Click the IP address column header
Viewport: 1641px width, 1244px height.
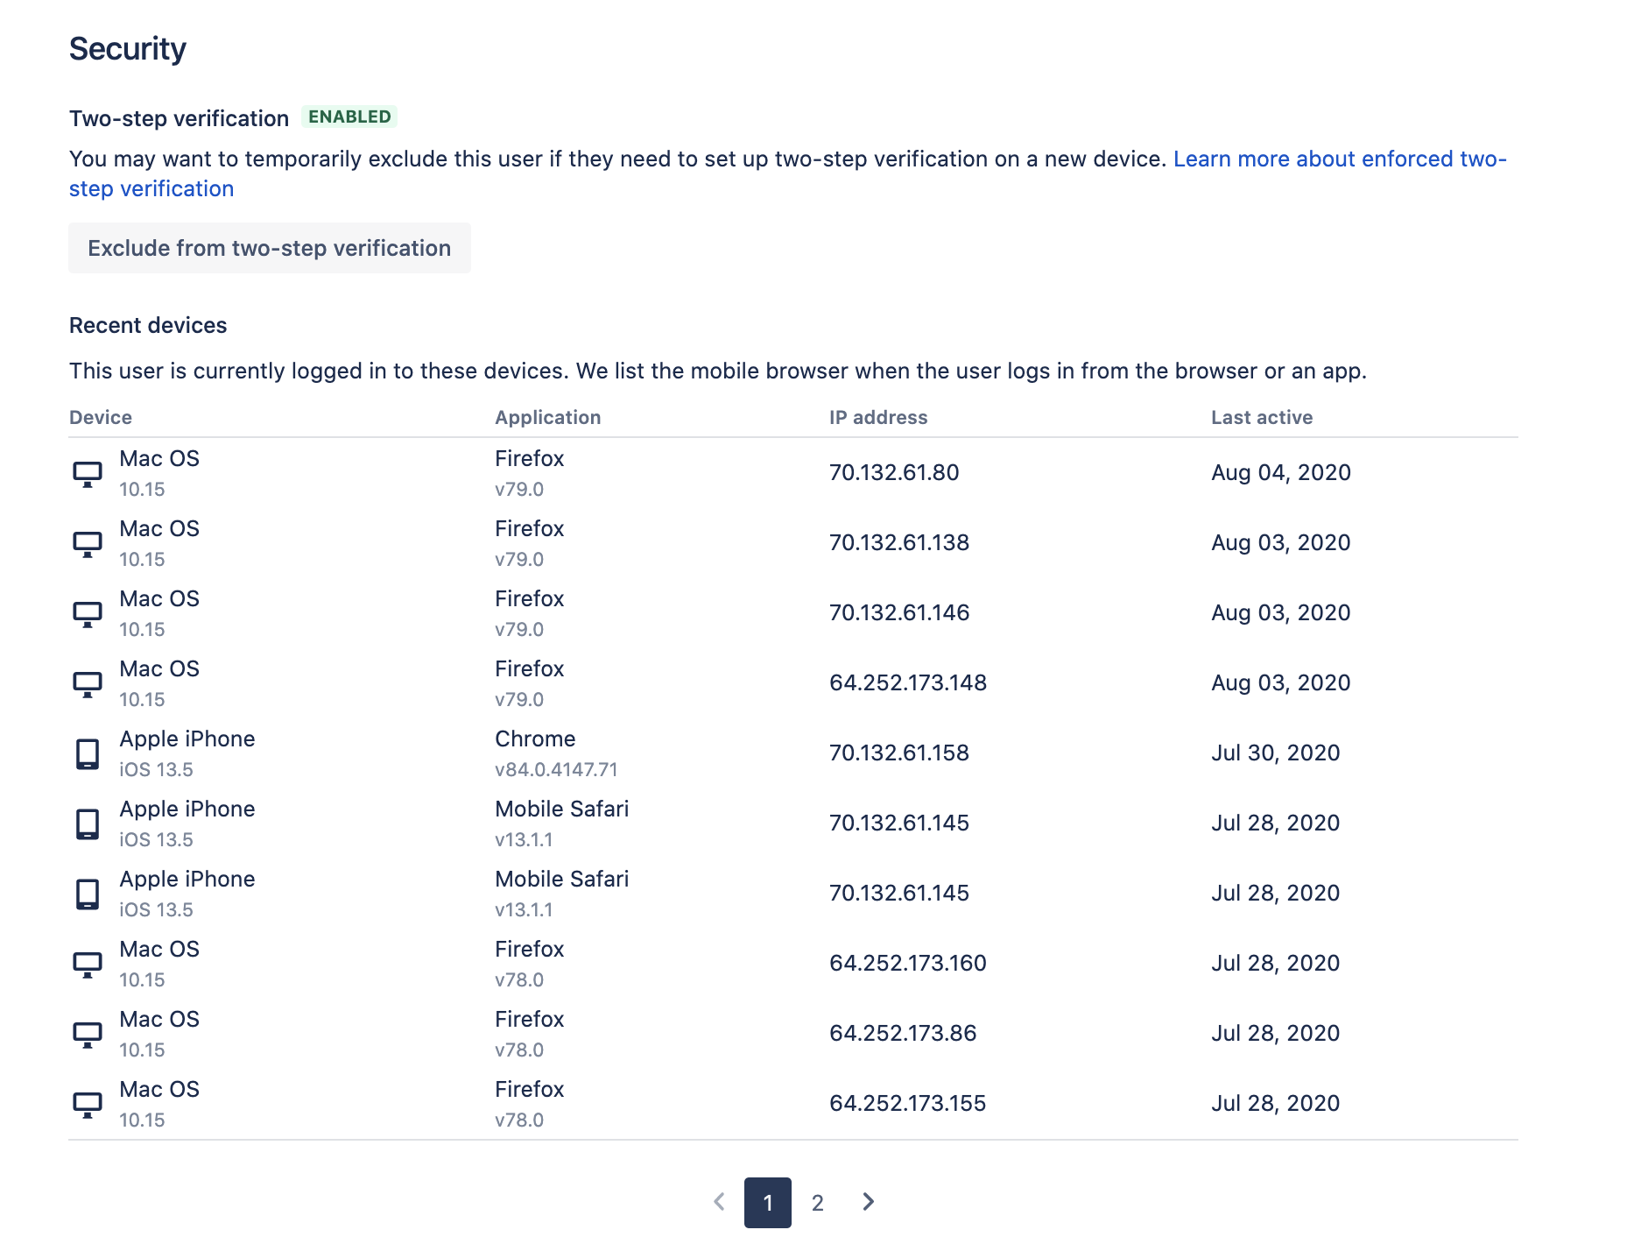878,417
